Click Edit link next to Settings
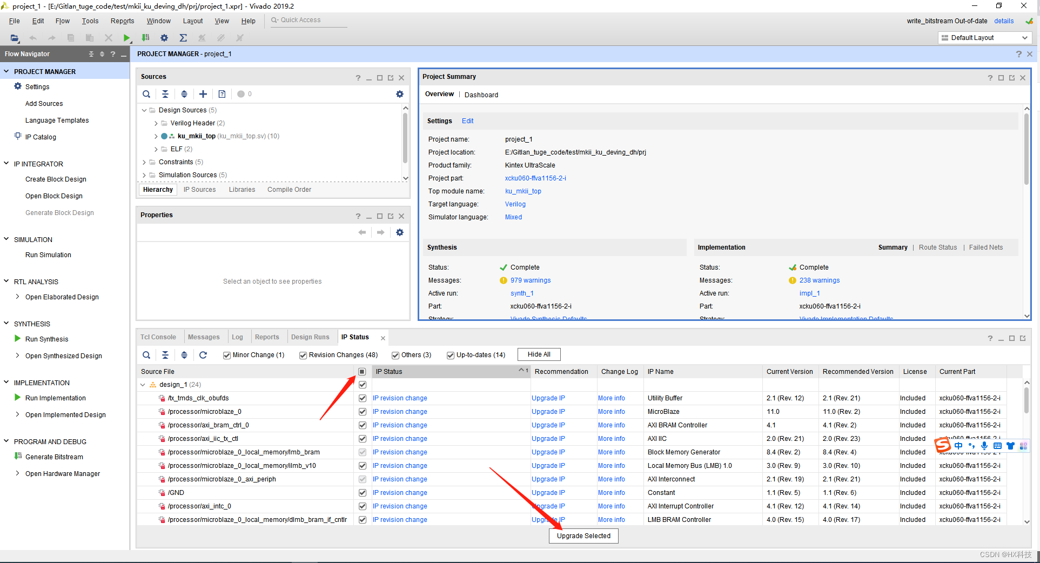1040x563 pixels. coord(467,121)
